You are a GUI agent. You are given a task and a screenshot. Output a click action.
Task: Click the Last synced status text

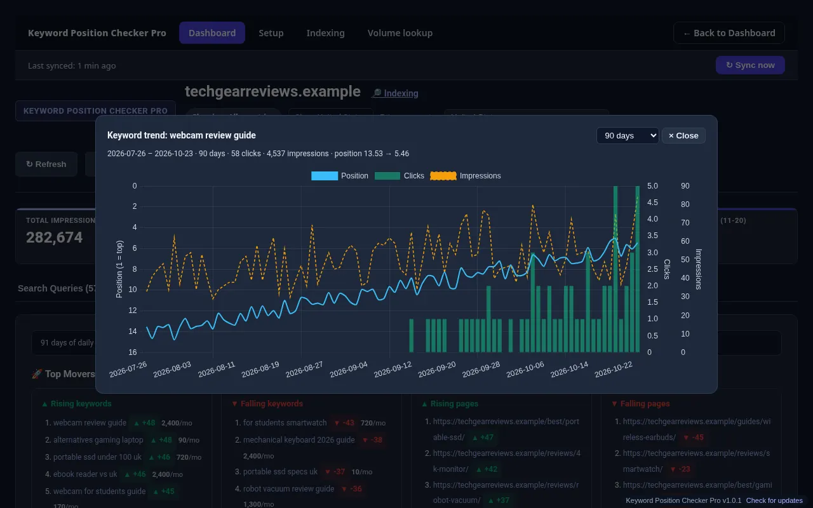72,65
